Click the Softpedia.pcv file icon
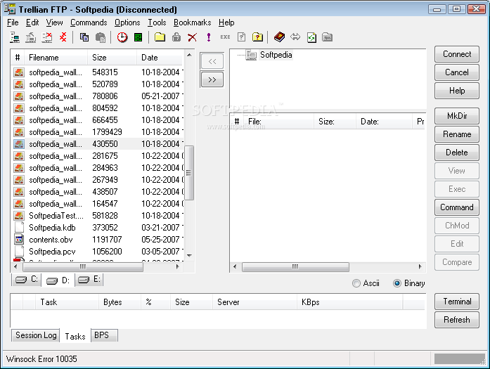 click(19, 252)
